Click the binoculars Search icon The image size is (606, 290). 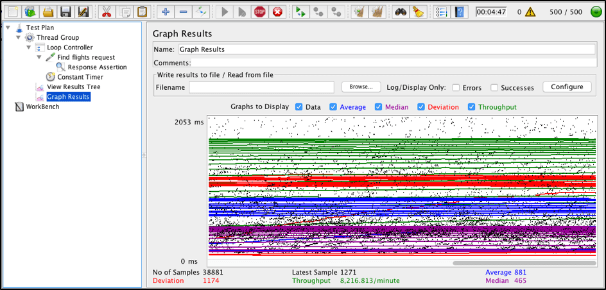tap(401, 12)
